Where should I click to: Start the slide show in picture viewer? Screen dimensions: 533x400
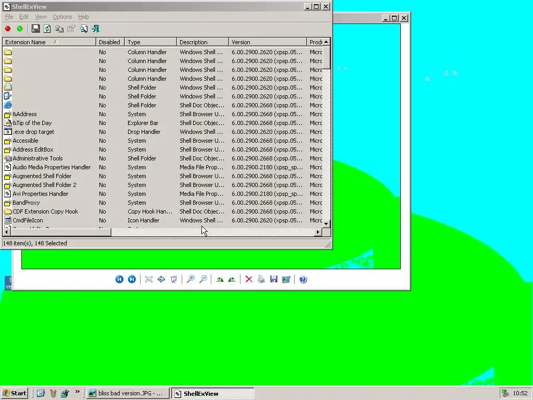174,279
